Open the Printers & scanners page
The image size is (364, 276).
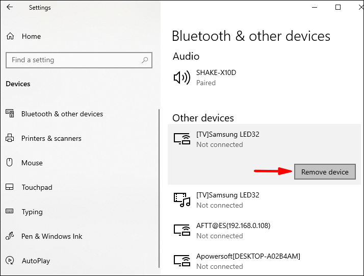tap(51, 138)
